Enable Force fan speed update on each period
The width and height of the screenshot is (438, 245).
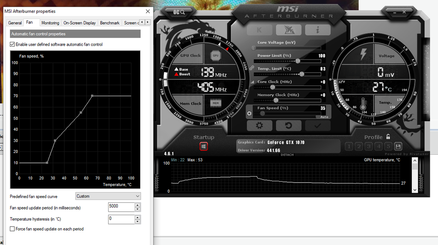point(12,229)
